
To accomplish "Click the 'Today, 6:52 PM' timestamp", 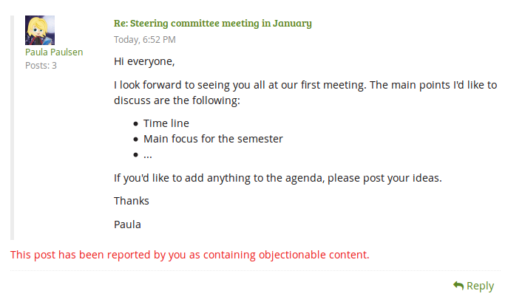I will pos(145,39).
